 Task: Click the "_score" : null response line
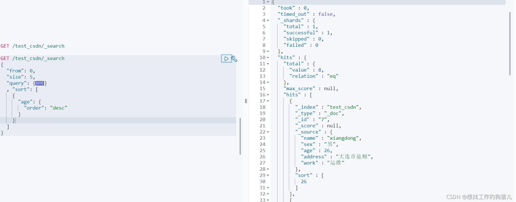coord(318,126)
